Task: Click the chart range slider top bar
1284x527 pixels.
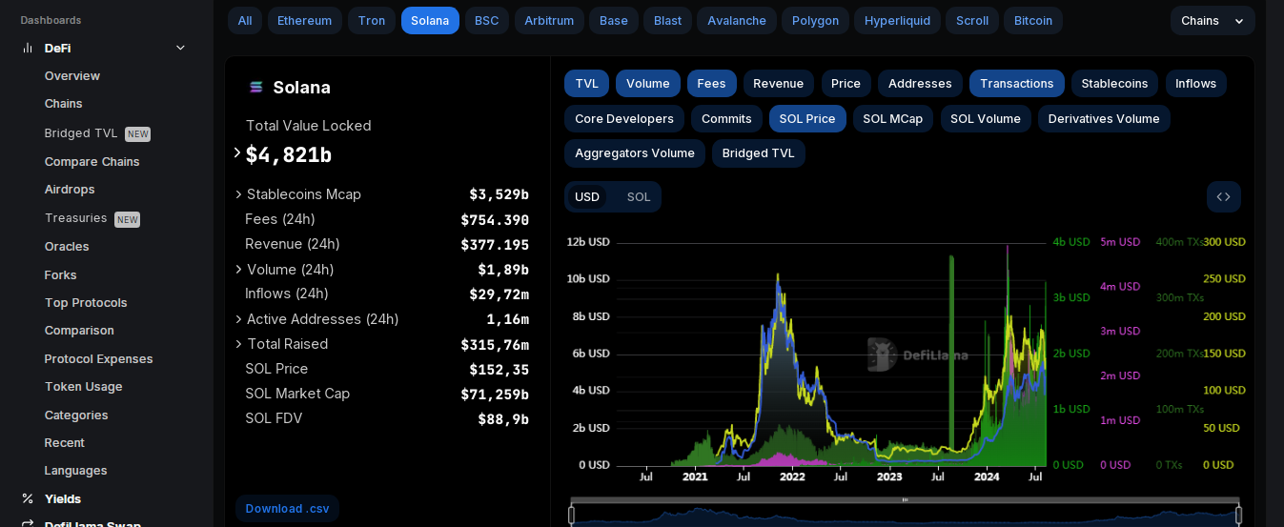Action: click(906, 499)
